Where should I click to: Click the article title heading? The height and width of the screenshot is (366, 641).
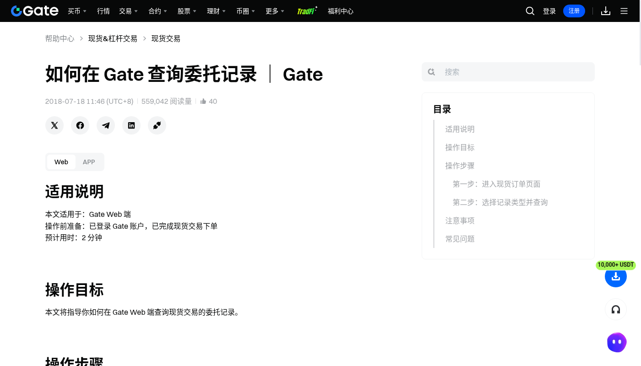pyautogui.click(x=184, y=74)
